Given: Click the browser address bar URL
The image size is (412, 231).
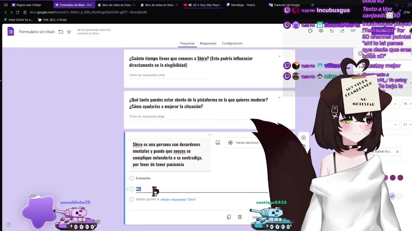Looking at the screenshot, I should tap(88, 12).
